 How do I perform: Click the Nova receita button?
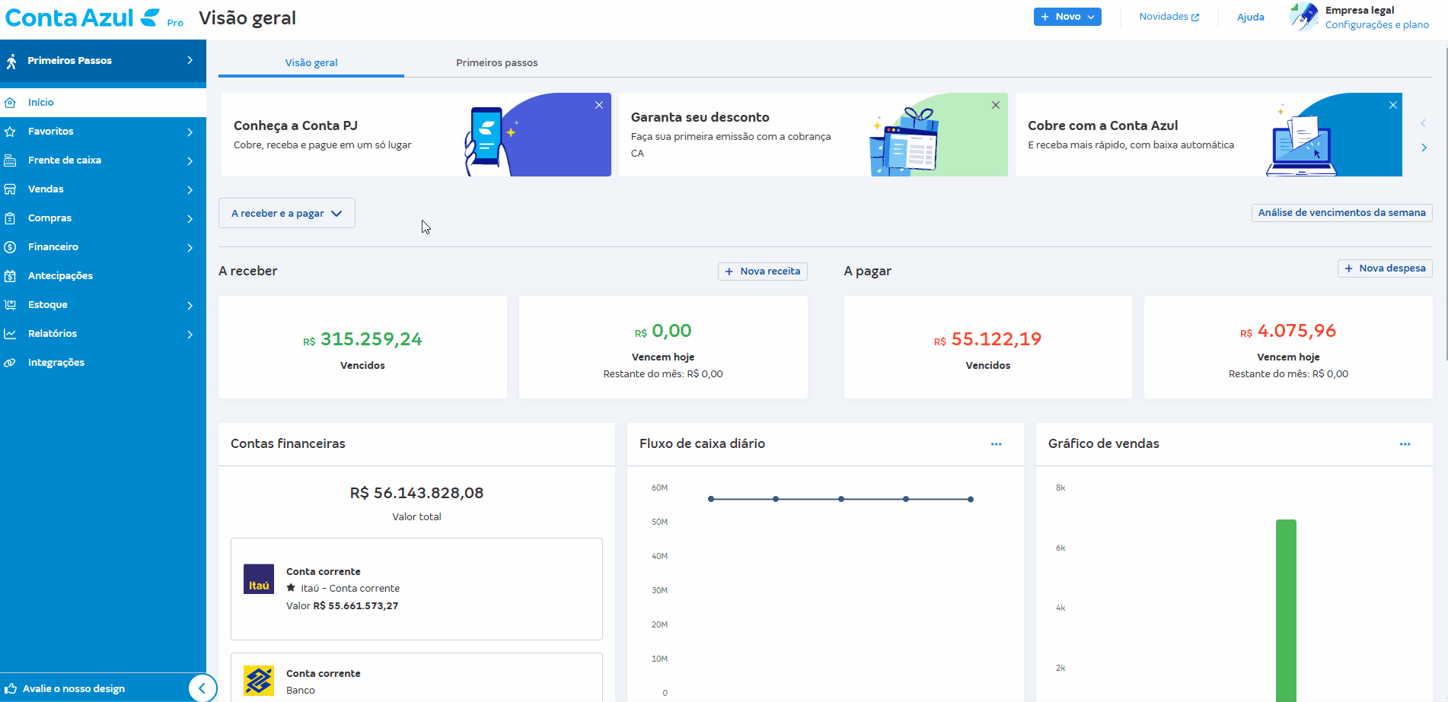(x=762, y=271)
